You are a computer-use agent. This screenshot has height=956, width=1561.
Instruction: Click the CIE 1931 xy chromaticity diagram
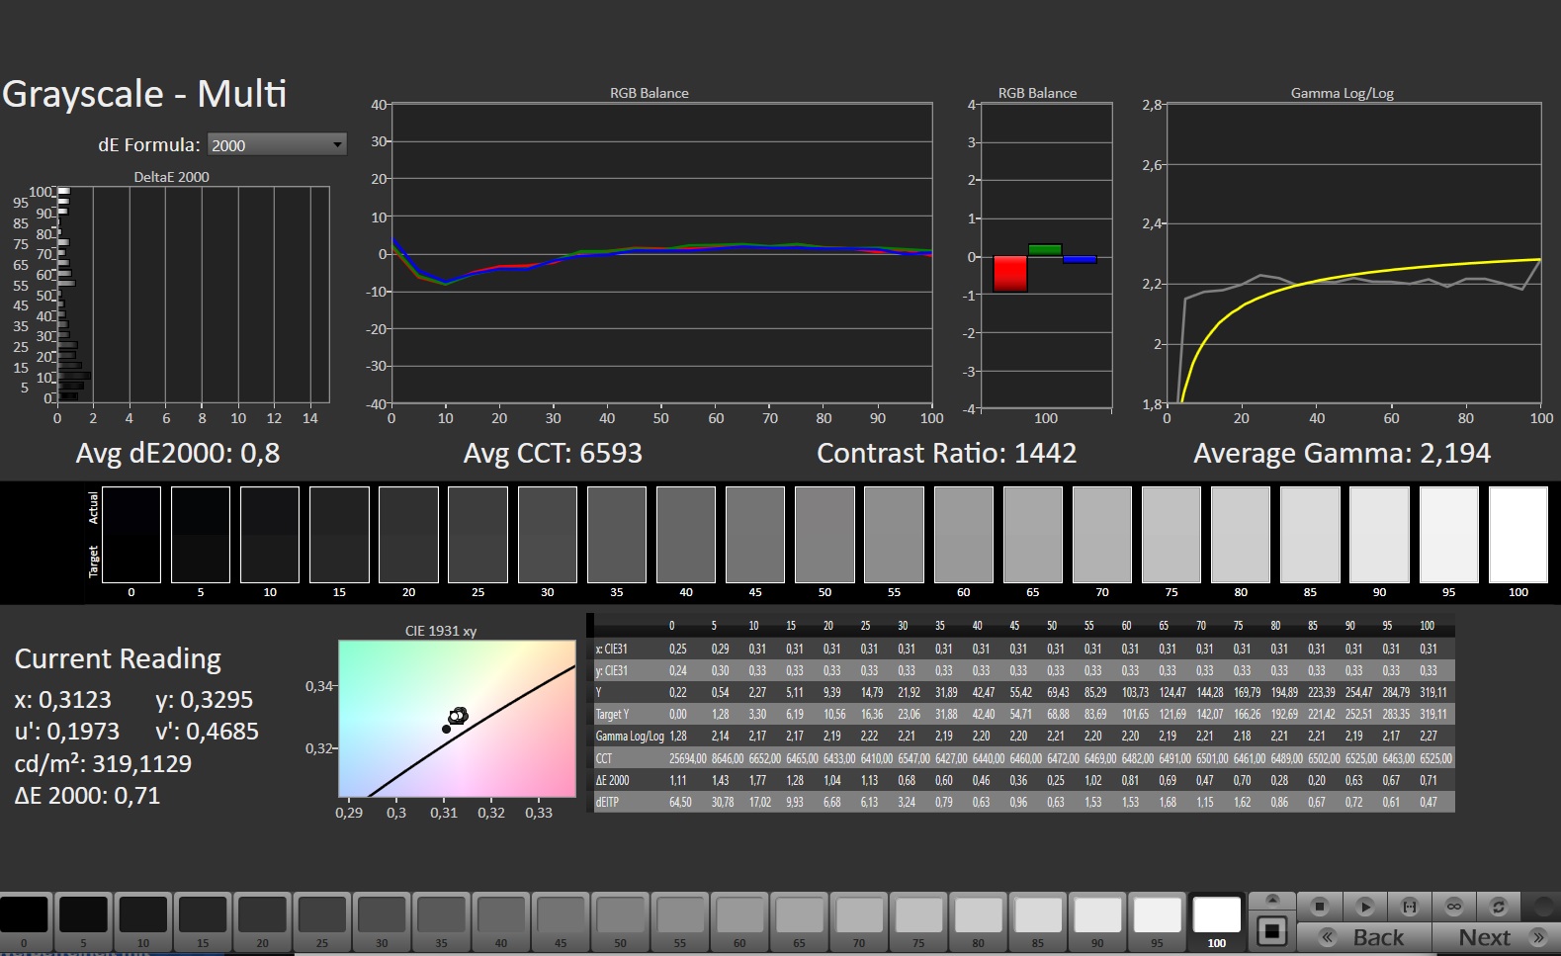coord(457,719)
